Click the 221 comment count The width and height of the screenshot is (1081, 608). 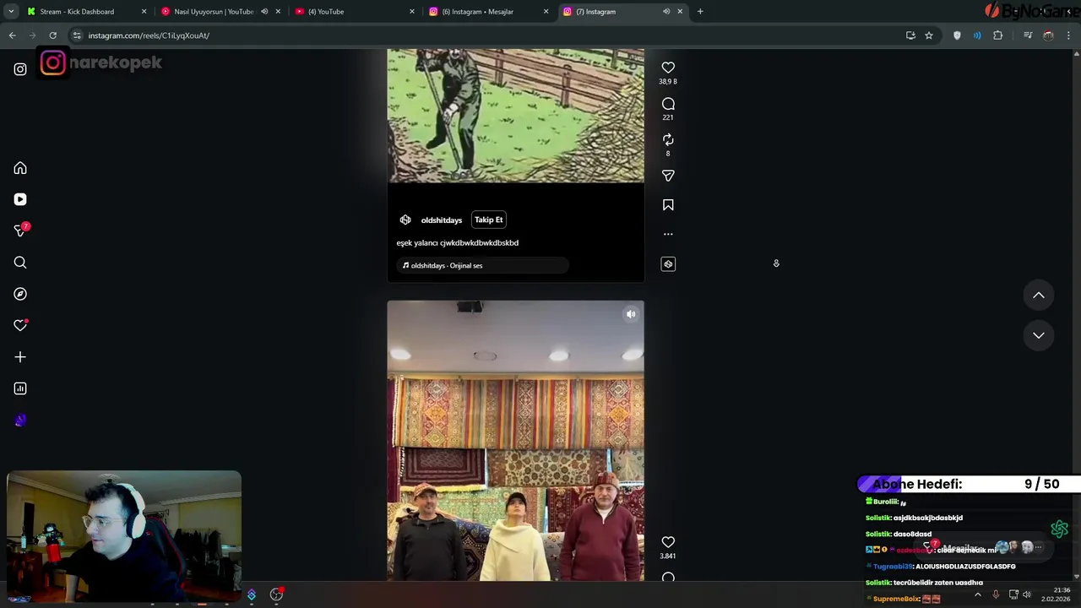[x=668, y=117]
